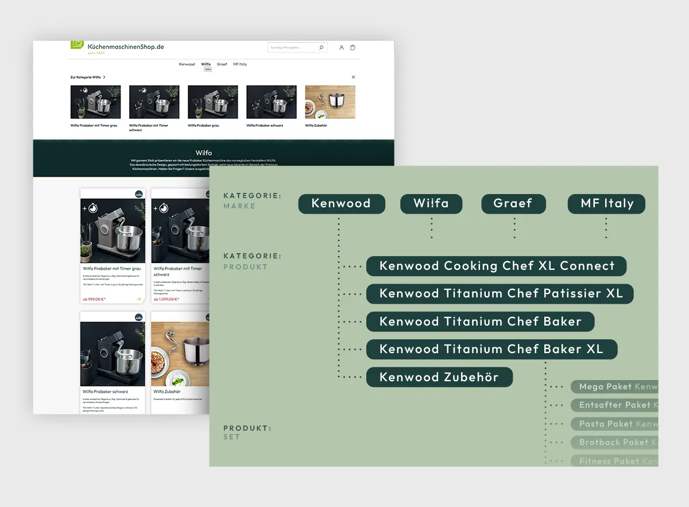The width and height of the screenshot is (689, 507).
Task: Click the price 'ab 999,00 €'
Action: point(95,299)
